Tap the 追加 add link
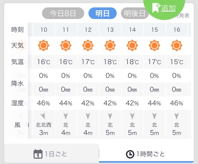Viewport: 198px width, 164px height. click(168, 8)
